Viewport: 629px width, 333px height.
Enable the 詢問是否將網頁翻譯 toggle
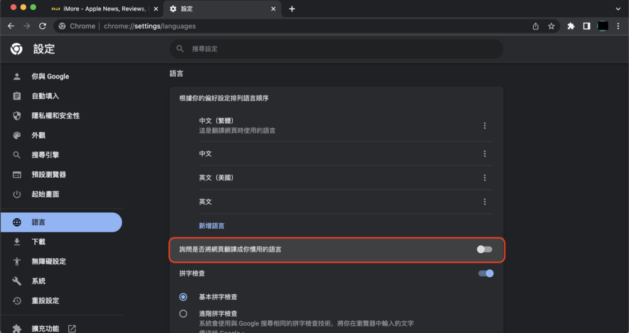click(x=485, y=250)
